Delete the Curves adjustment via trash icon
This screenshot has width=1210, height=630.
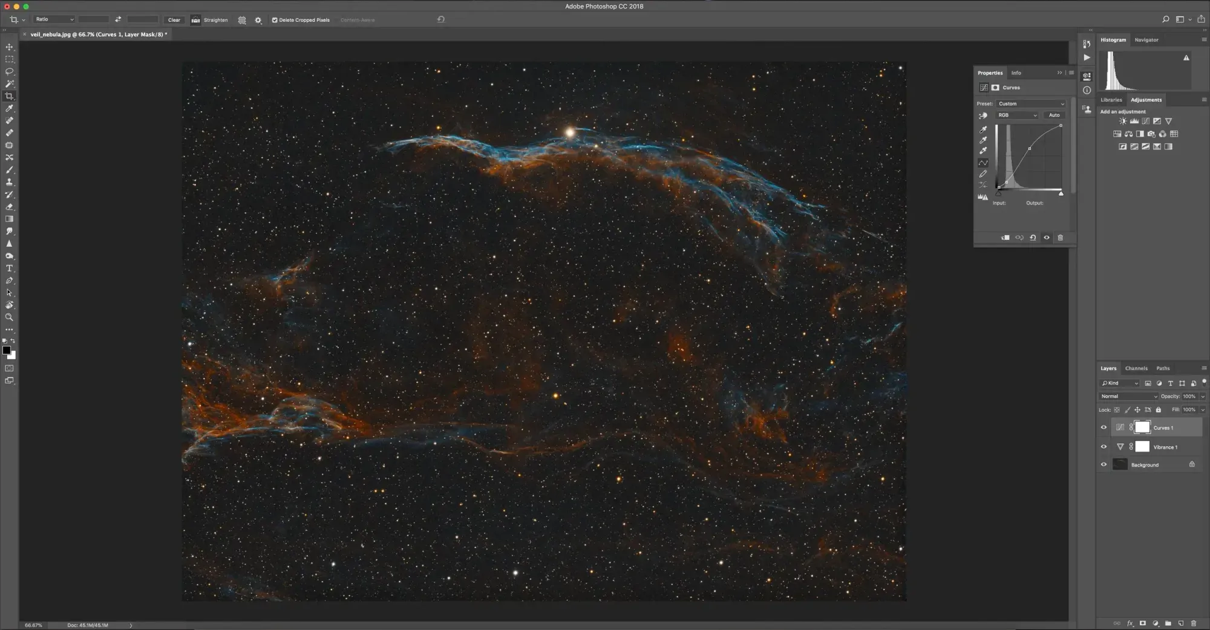pyautogui.click(x=1060, y=238)
